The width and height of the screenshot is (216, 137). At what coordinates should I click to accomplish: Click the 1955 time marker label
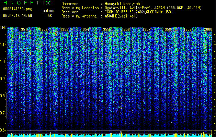105,29
